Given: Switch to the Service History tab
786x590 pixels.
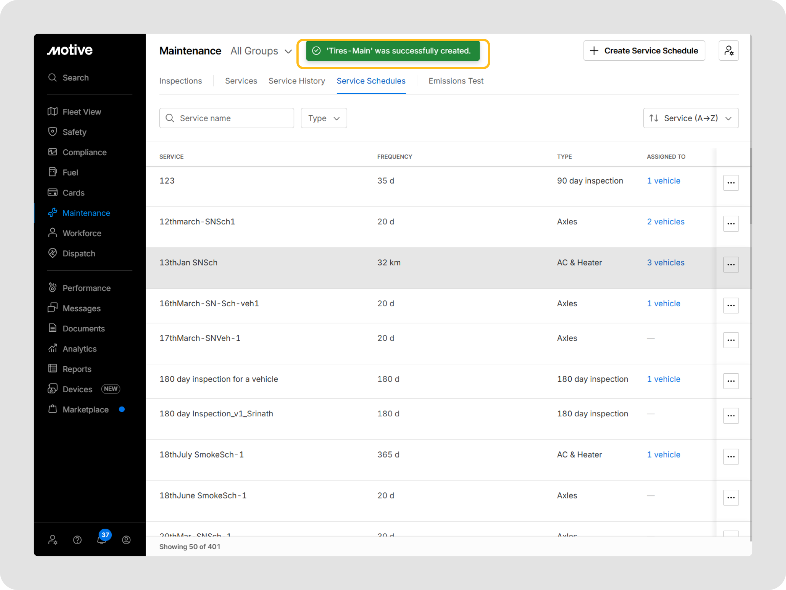Looking at the screenshot, I should tap(296, 81).
